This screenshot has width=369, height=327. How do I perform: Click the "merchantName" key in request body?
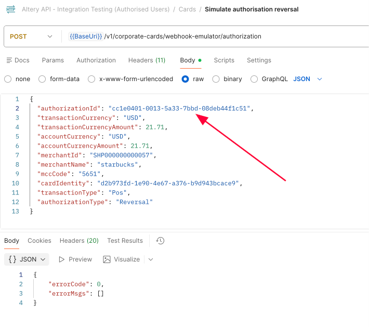tap(63, 165)
